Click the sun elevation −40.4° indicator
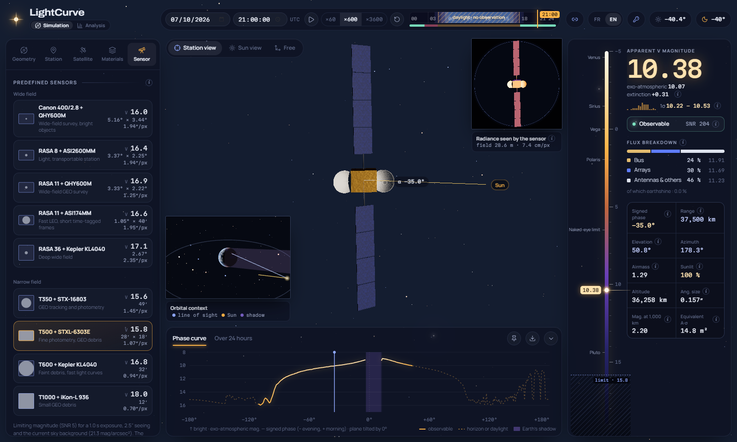Viewport: 737px width, 442px height. pos(670,19)
